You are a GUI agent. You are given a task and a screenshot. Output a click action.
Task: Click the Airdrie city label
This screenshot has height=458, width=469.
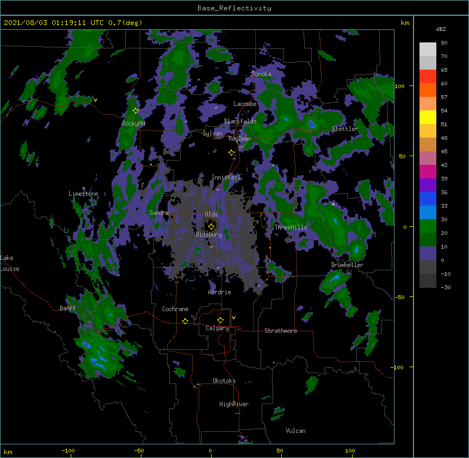(x=220, y=292)
